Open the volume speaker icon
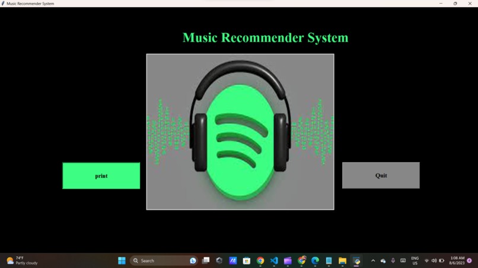Image resolution: width=478 pixels, height=268 pixels. coord(434,261)
